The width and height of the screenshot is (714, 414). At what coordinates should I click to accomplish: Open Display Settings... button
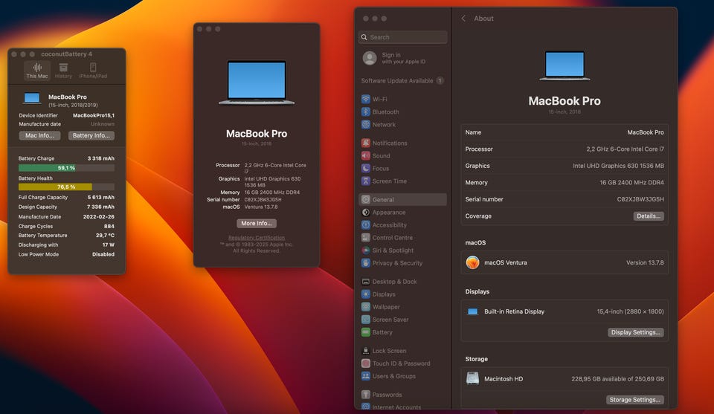(636, 332)
